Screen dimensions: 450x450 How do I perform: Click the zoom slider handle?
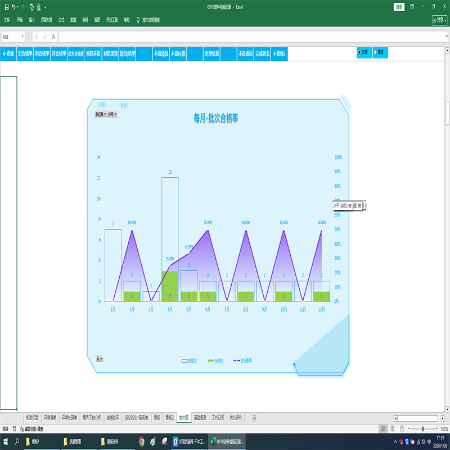coord(423,429)
